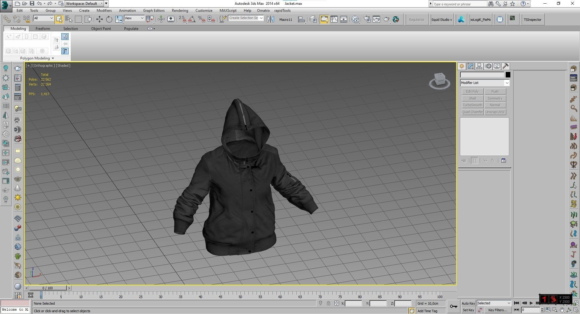
Task: Toggle the Graphite Ribbon display
Action: (x=324, y=19)
